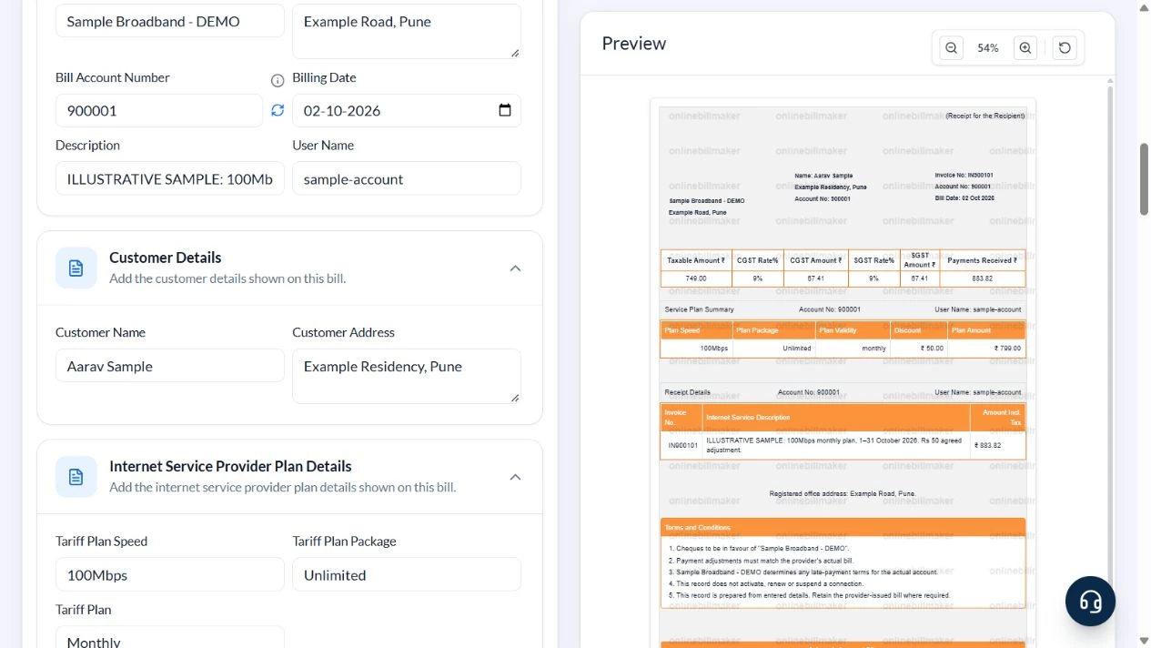Click the Tariff Plan Speed label
Screen dimensions: 1151x648
(x=101, y=541)
